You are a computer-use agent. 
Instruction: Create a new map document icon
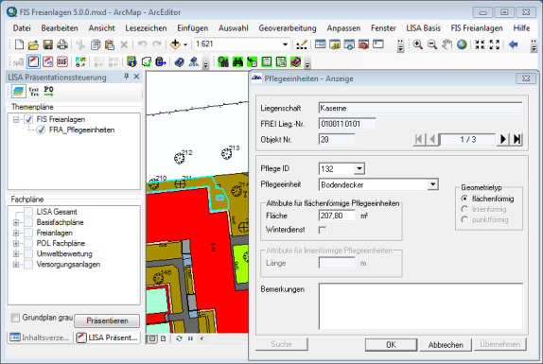pyautogui.click(x=19, y=44)
